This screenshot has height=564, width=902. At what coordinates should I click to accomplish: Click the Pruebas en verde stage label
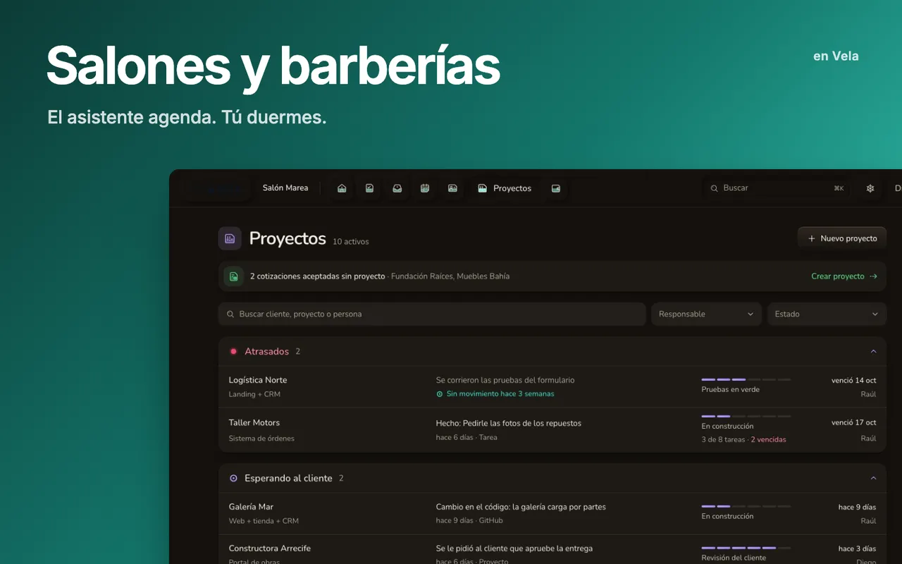click(x=731, y=389)
